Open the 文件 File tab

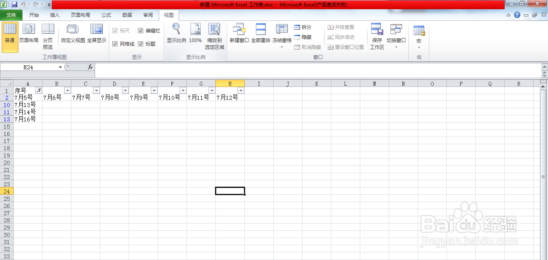(x=11, y=15)
